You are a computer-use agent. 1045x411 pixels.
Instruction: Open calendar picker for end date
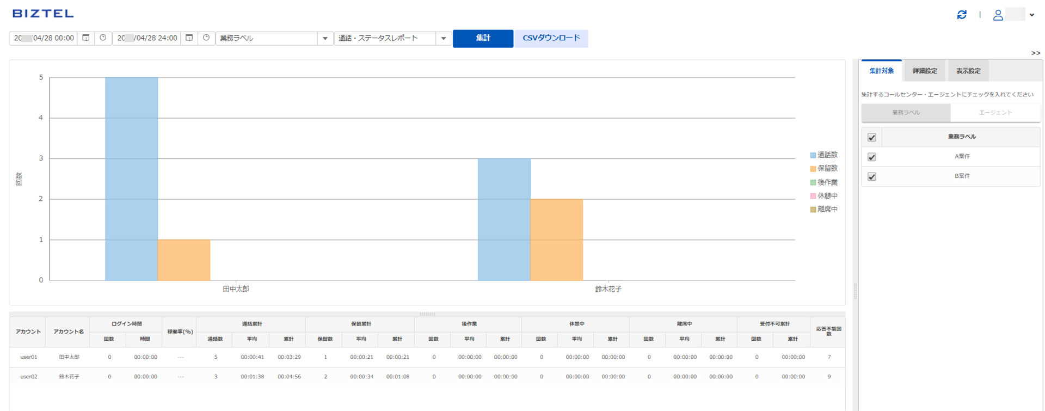[189, 38]
